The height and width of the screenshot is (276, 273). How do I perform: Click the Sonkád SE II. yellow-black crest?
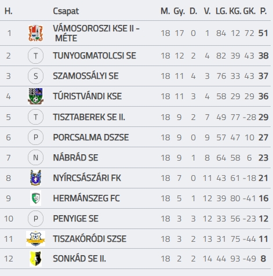[x=35, y=259]
